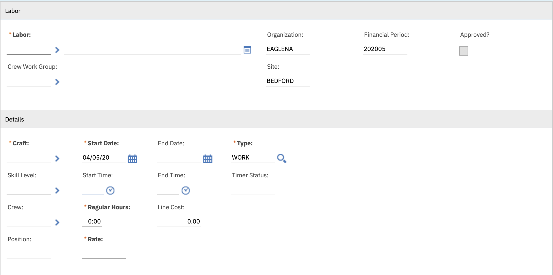
Task: Expand the Labor field detail menu chevron
Action: pyautogui.click(x=57, y=50)
